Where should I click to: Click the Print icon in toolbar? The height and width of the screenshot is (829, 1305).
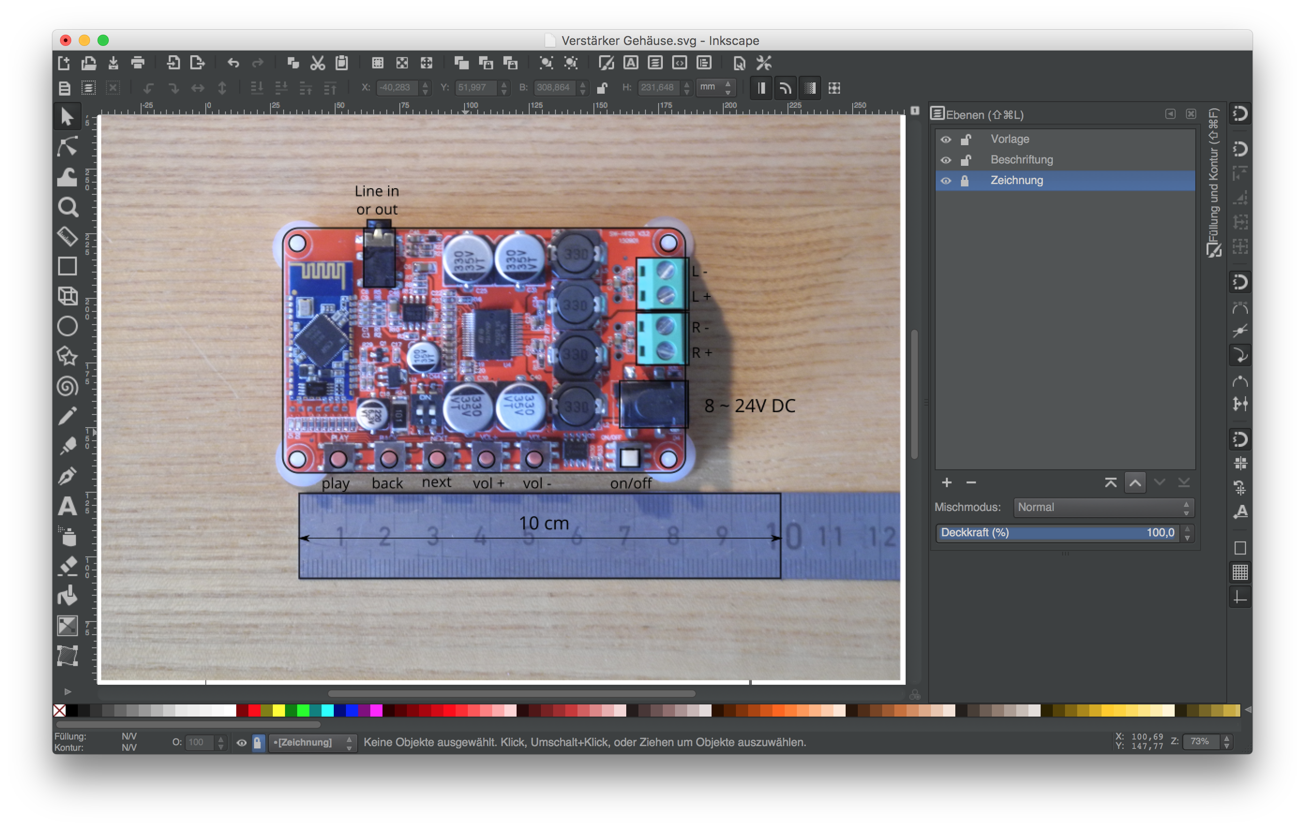click(x=138, y=63)
